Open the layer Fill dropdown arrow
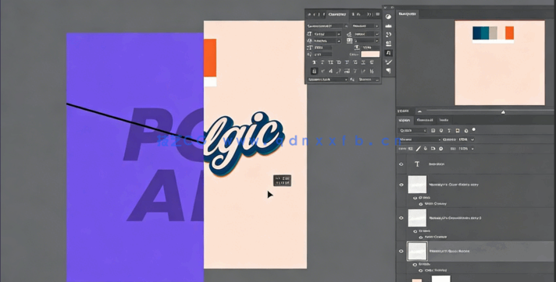Image resolution: width=556 pixels, height=282 pixels. [472, 149]
